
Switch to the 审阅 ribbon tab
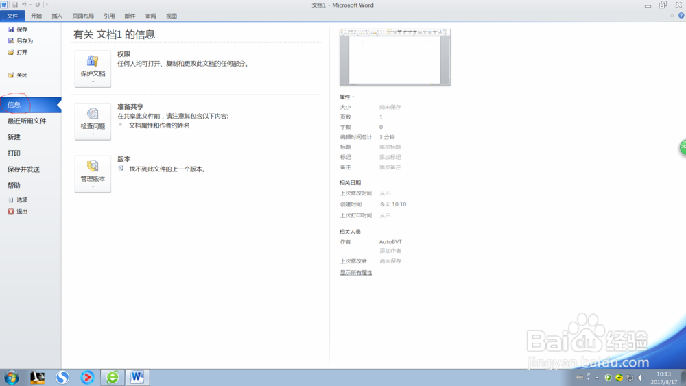150,16
